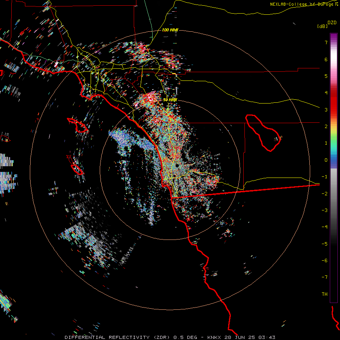Screen dimensions: 340x340
Task: Click the 03:43 timestamp in the caption
Action: tap(267, 337)
